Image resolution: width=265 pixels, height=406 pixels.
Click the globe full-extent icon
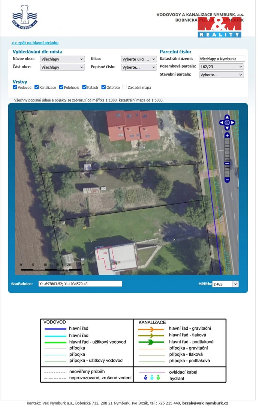tap(227, 123)
